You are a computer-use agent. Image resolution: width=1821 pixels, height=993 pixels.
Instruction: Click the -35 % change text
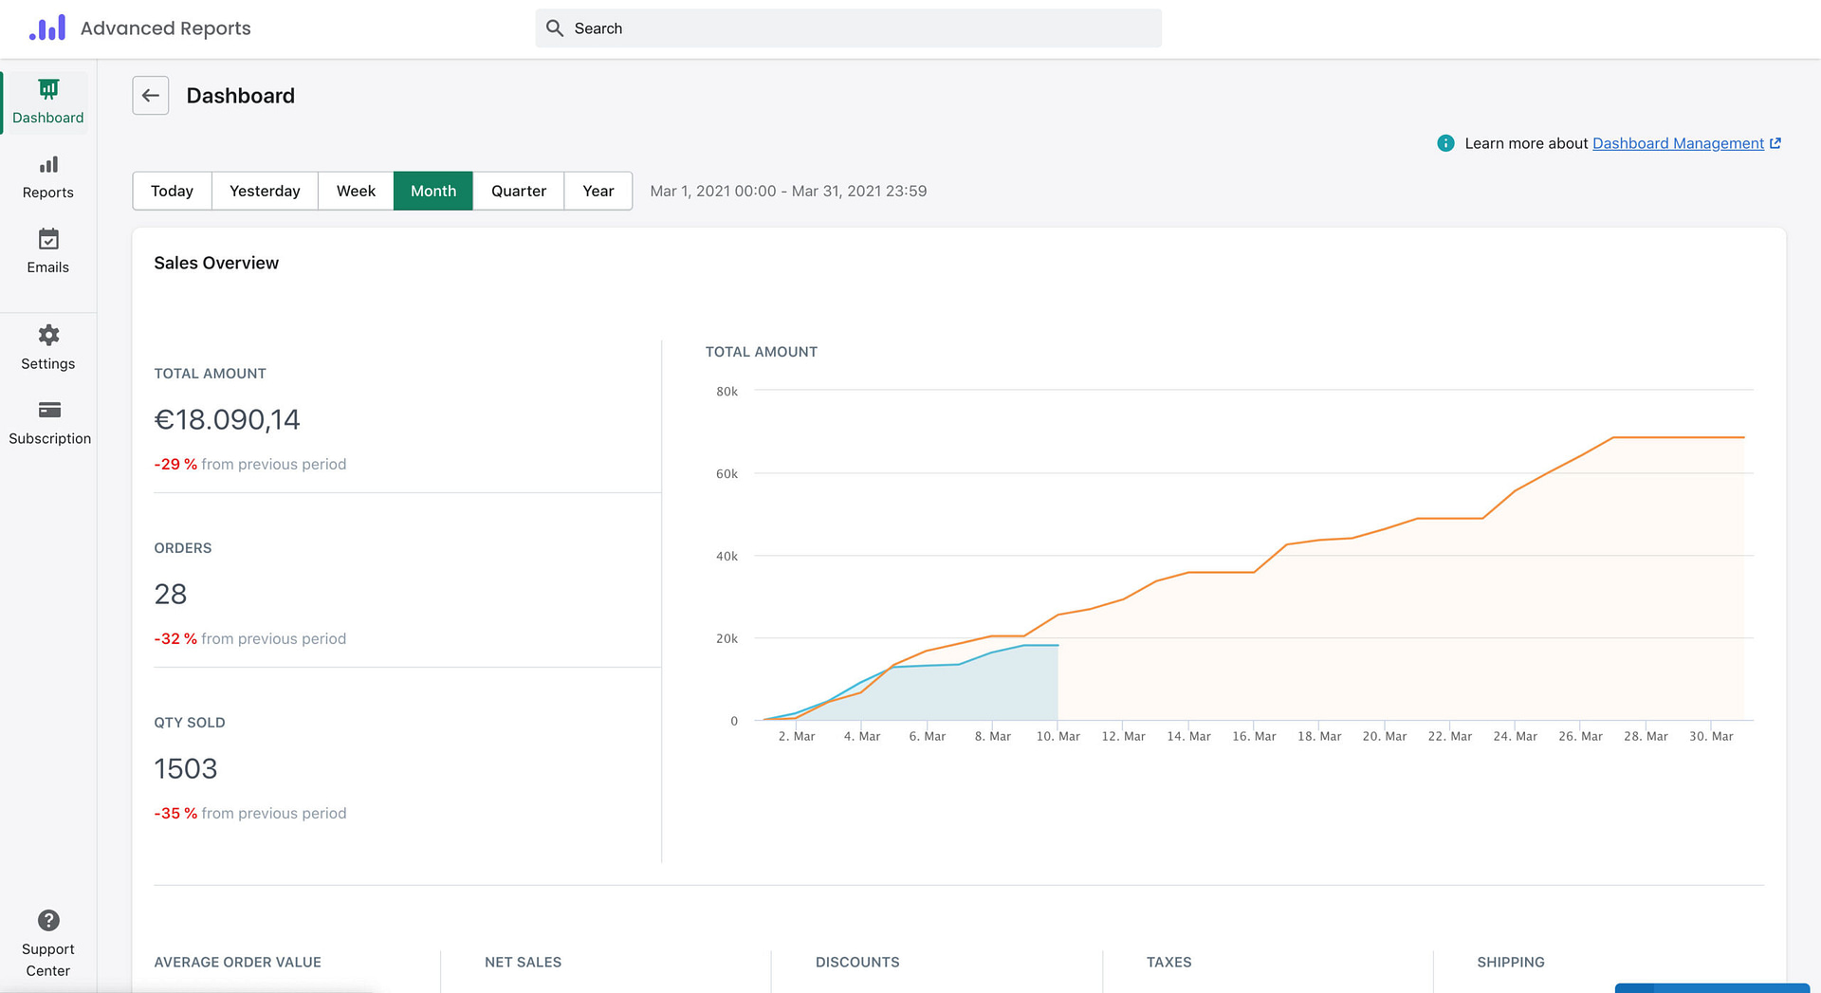pos(175,813)
